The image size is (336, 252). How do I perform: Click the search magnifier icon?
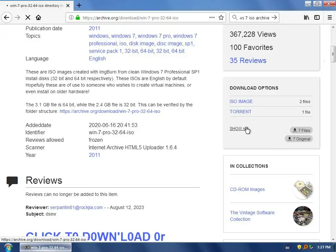point(235,18)
